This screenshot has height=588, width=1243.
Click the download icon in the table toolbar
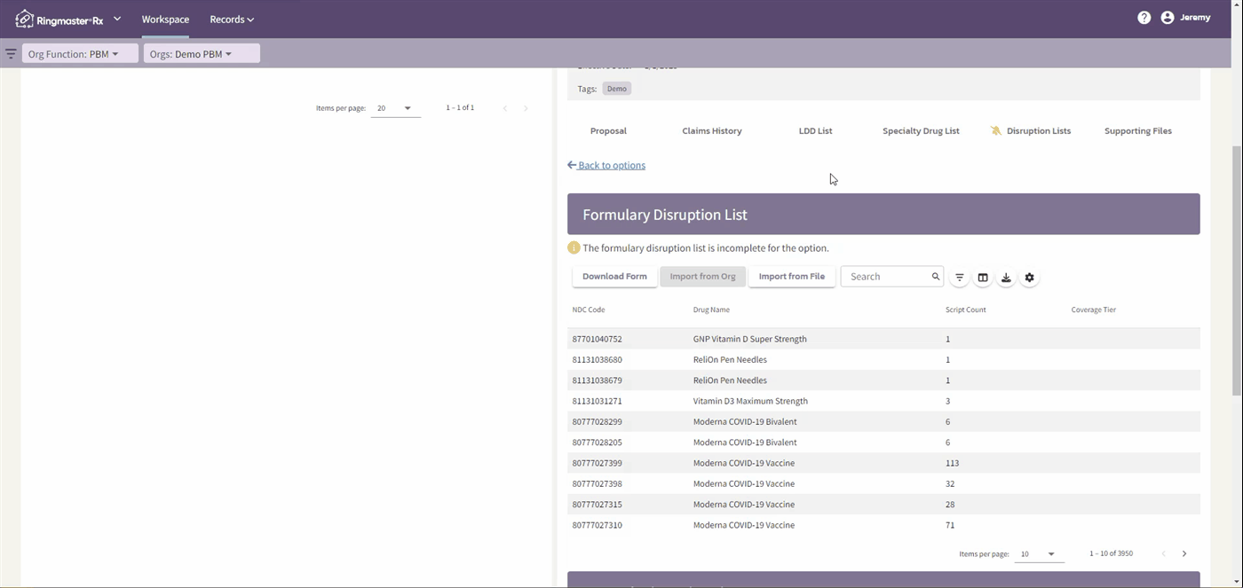coord(1006,278)
